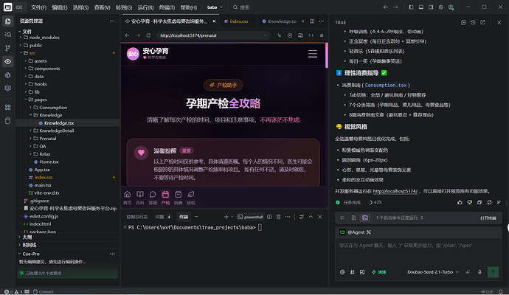Expand the components folder
The image size is (509, 295).
(44, 69)
